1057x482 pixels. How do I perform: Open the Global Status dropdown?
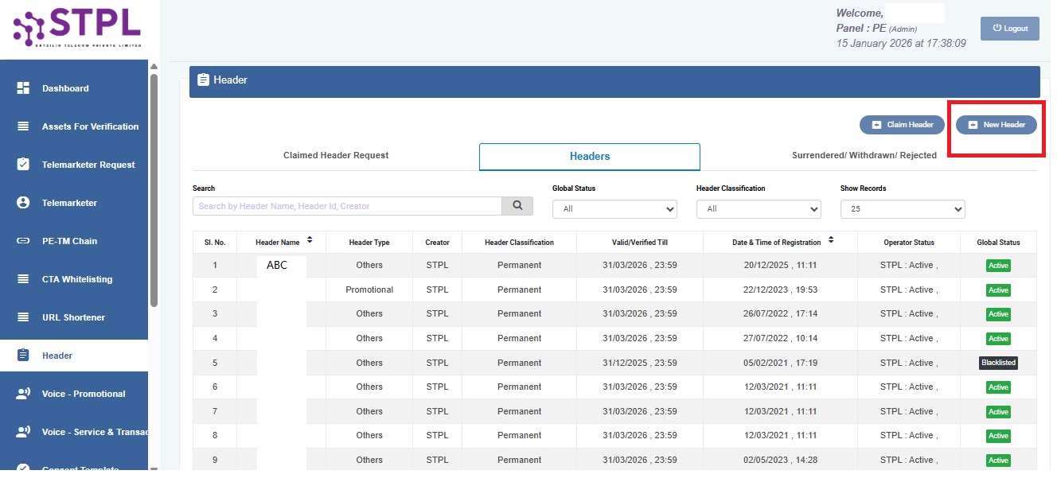[x=614, y=208]
